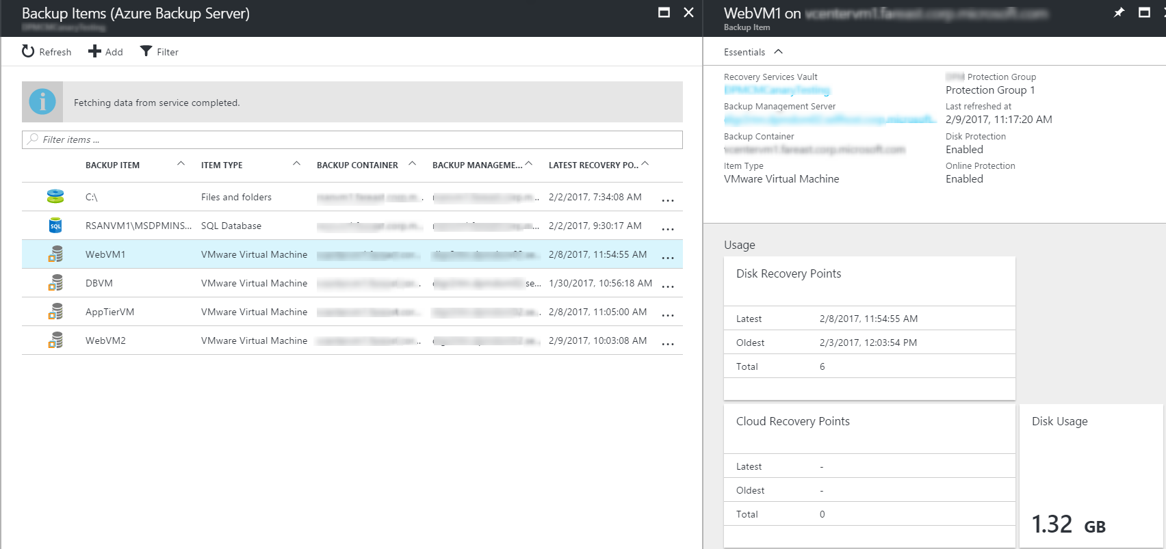Open the ellipsis menu for WebVM1 row
Viewport: 1166px width, 549px height.
668,258
